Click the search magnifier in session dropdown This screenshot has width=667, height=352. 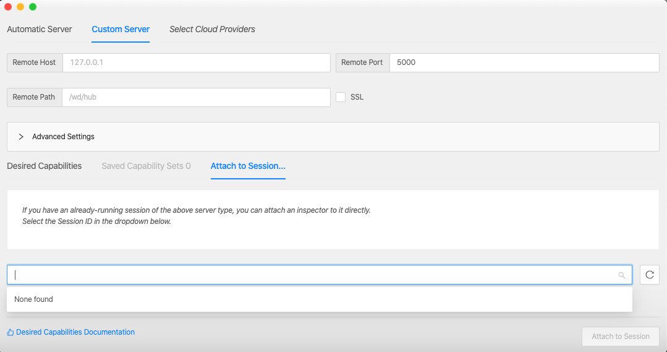pos(621,275)
